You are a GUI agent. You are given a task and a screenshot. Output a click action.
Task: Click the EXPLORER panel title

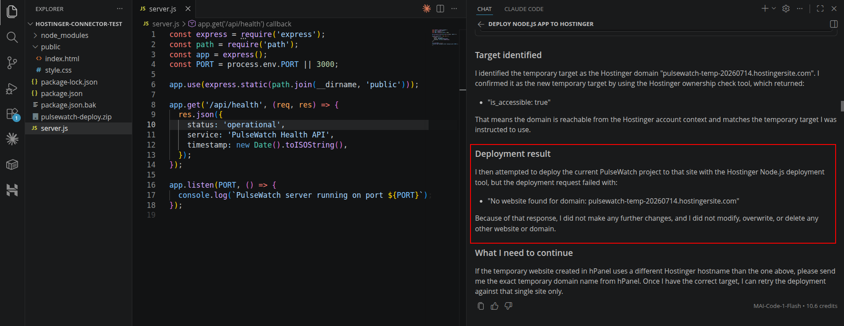click(x=49, y=9)
